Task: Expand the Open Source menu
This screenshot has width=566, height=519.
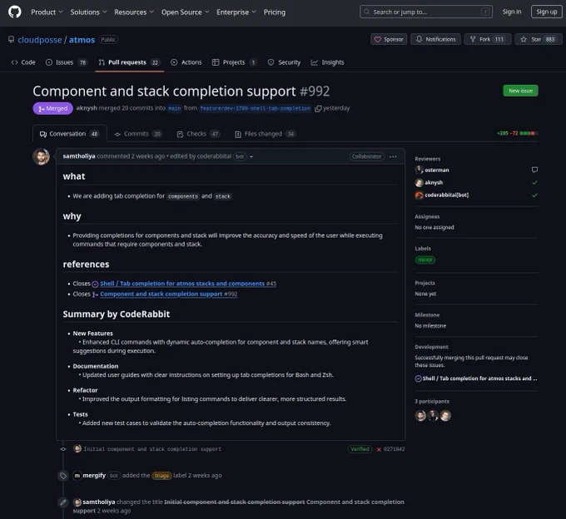Action: pyautogui.click(x=185, y=12)
